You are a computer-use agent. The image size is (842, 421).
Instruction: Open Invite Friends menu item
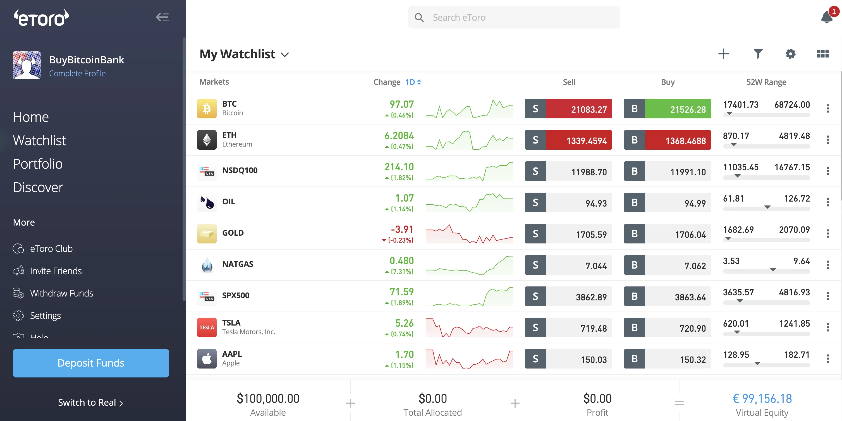point(47,271)
